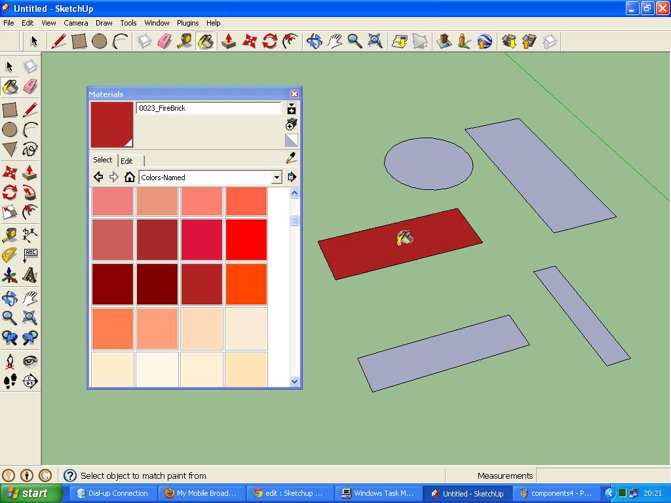Click the Make Component icon in top toolbar

coord(144,41)
